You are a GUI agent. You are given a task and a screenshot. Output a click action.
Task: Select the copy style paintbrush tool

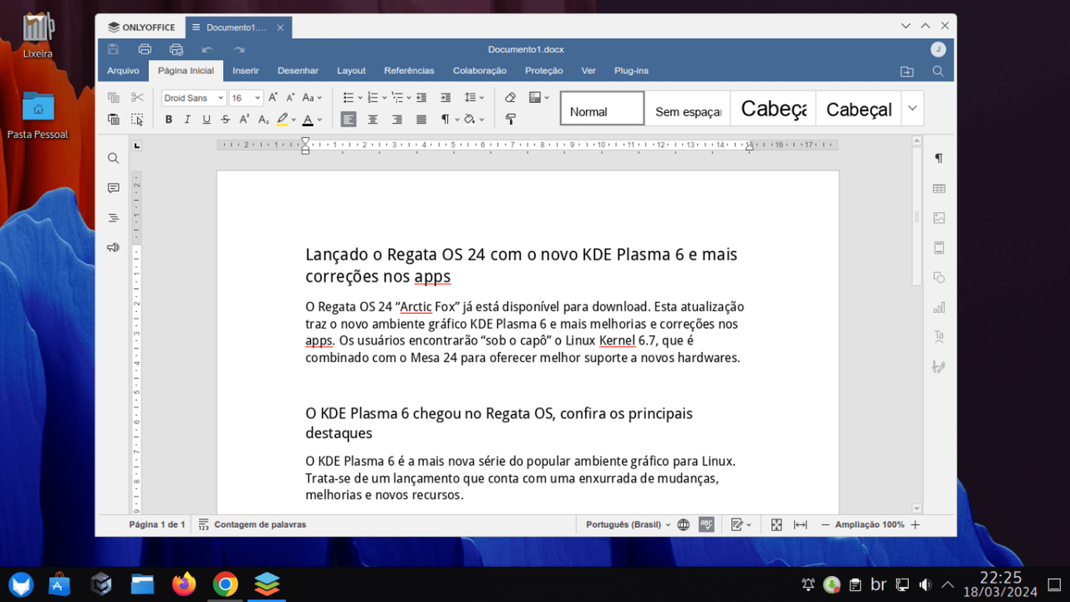click(x=510, y=119)
